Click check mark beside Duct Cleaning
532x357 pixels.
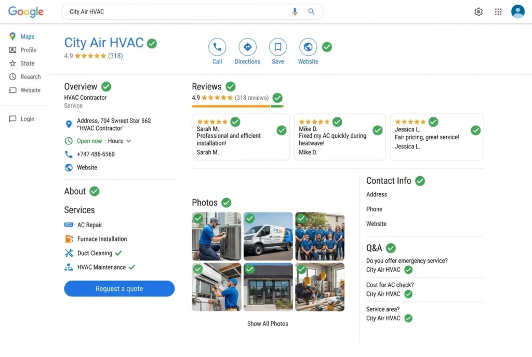(x=118, y=253)
